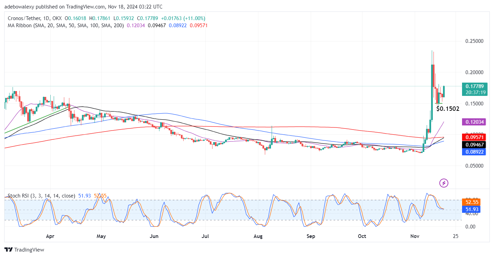Click the 0.20000 price axis label
The image size is (494, 257).
[x=474, y=72]
